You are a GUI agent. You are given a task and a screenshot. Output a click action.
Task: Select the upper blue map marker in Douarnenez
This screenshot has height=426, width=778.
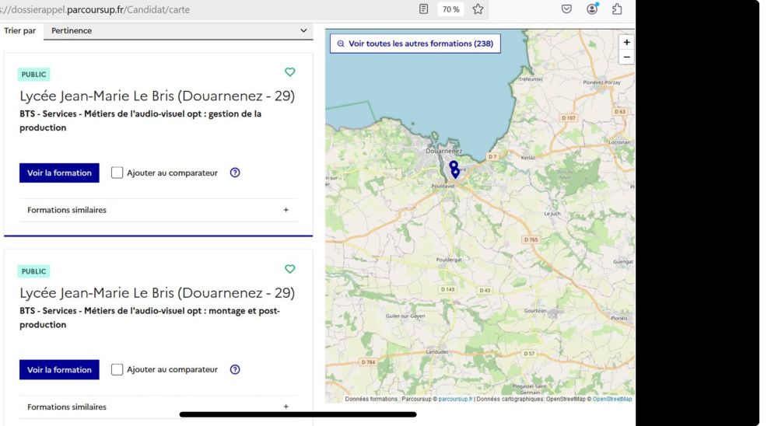click(453, 165)
